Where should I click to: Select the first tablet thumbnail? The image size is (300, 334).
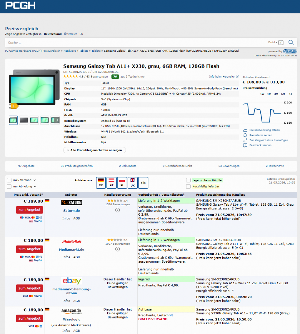13,120
